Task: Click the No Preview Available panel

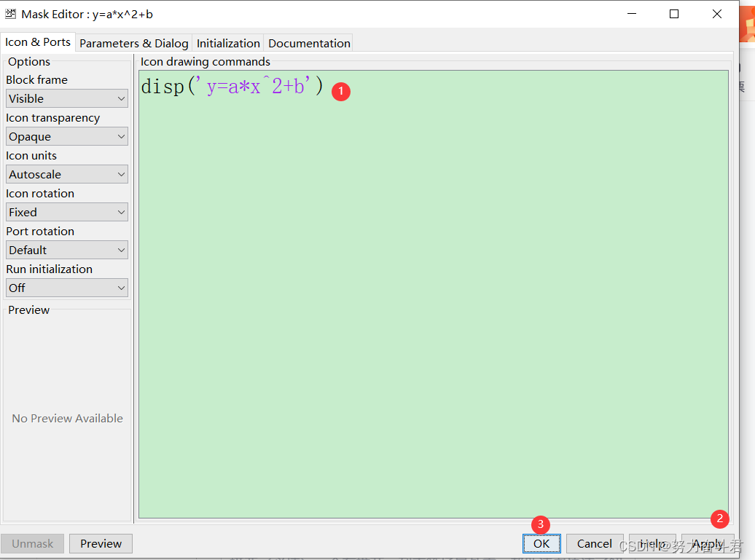Action: coord(66,418)
